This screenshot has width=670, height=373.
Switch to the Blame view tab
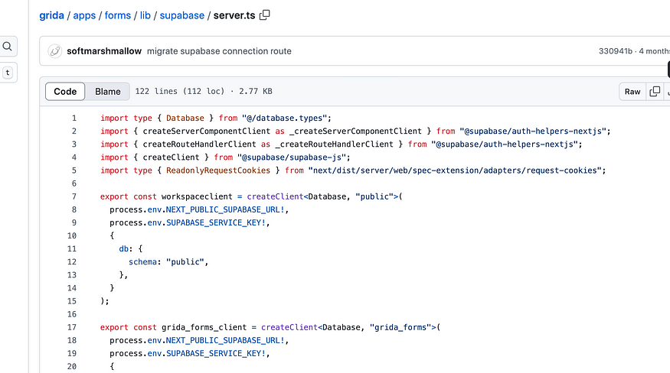[108, 91]
